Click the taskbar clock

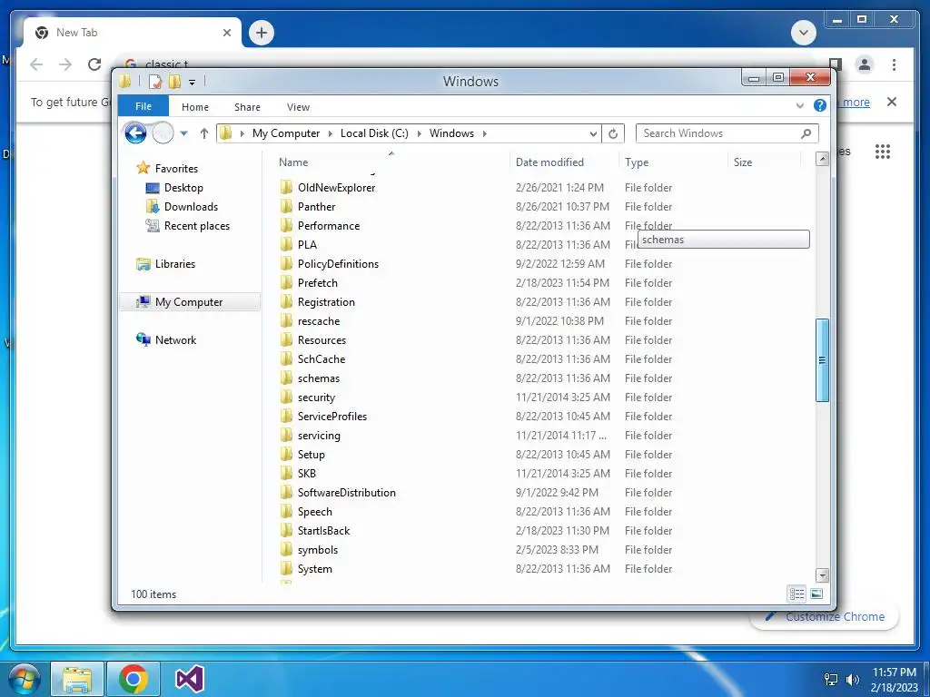click(x=894, y=680)
